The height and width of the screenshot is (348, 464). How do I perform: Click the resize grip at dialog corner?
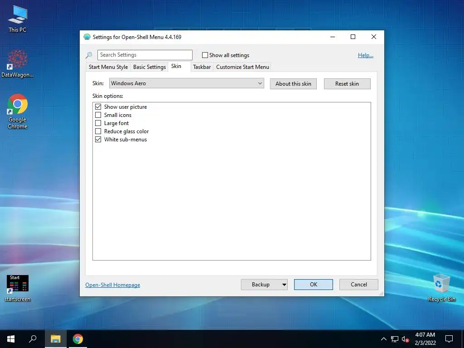click(x=381, y=294)
